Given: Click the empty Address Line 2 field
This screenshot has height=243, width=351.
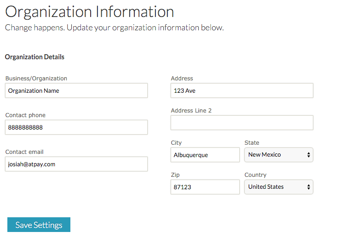Looking at the screenshot, I should [242, 123].
